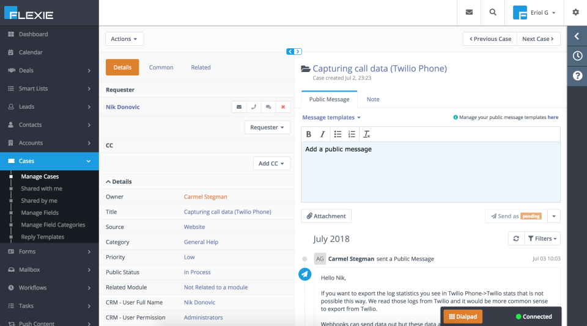Open Shared by me cases
Image resolution: width=587 pixels, height=326 pixels.
39,201
